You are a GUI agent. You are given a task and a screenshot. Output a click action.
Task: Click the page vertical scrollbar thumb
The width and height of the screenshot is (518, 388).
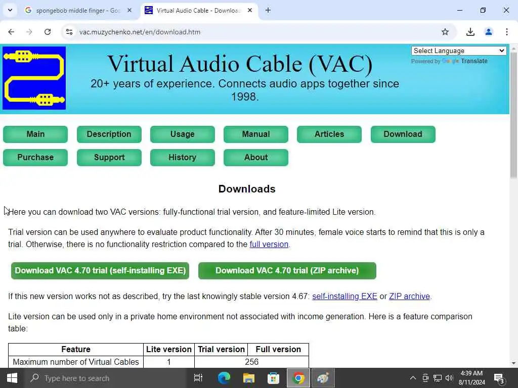click(x=513, y=116)
